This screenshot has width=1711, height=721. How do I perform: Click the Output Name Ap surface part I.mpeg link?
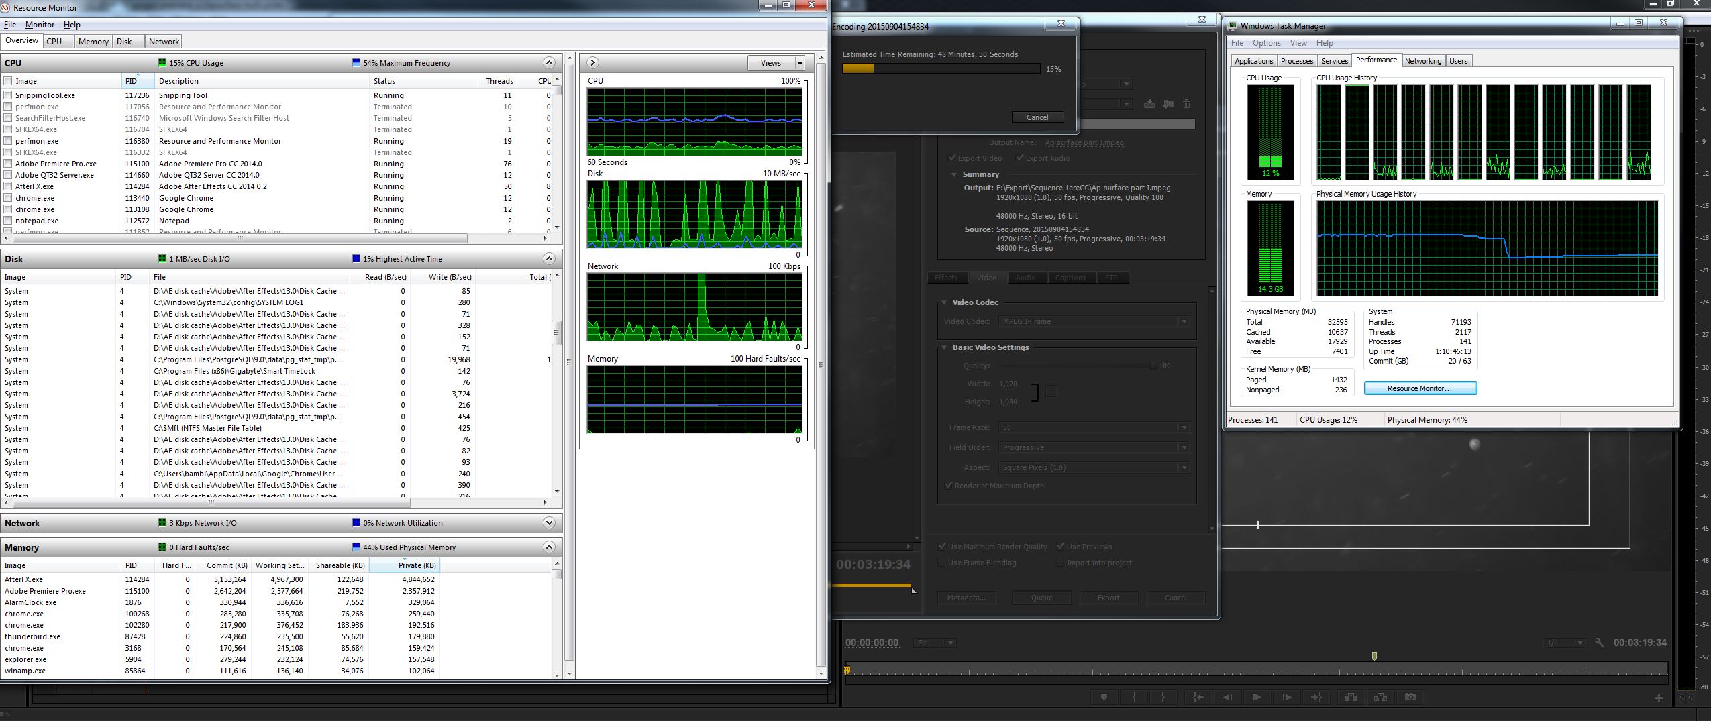(x=1084, y=142)
